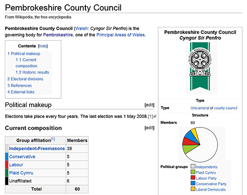Jump to 1 Political makeup section
This screenshot has height=195, width=247.
(24, 54)
